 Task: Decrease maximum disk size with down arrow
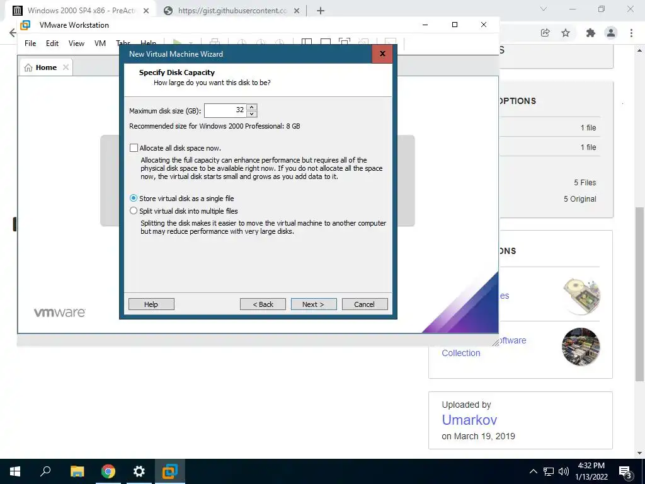coord(252,113)
